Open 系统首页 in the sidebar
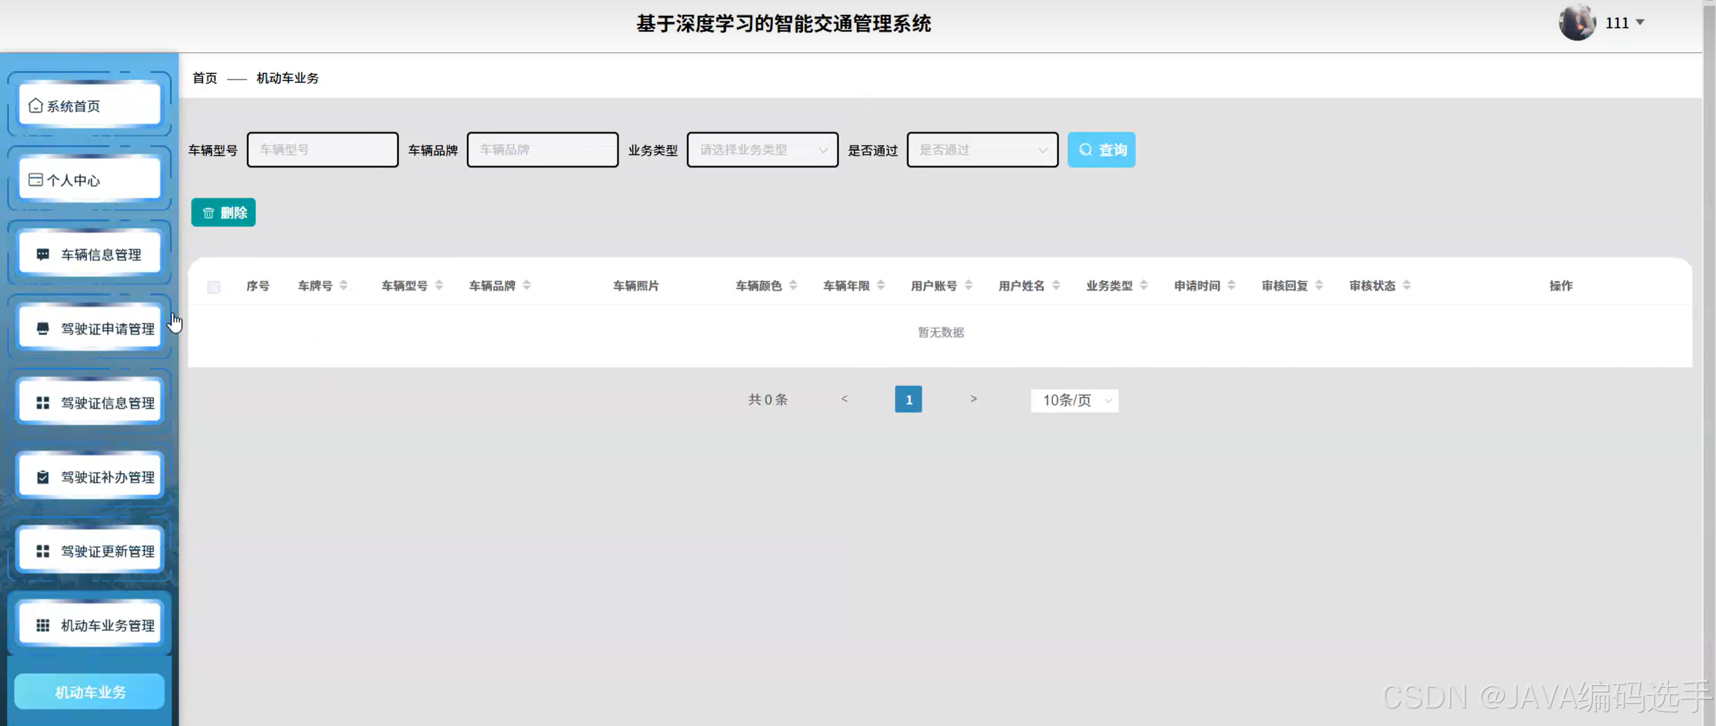 89,106
